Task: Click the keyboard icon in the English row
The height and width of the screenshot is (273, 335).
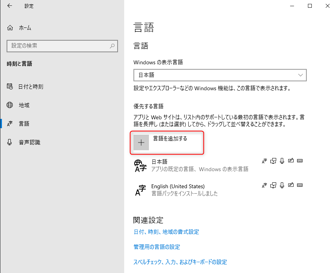Action: point(300,185)
